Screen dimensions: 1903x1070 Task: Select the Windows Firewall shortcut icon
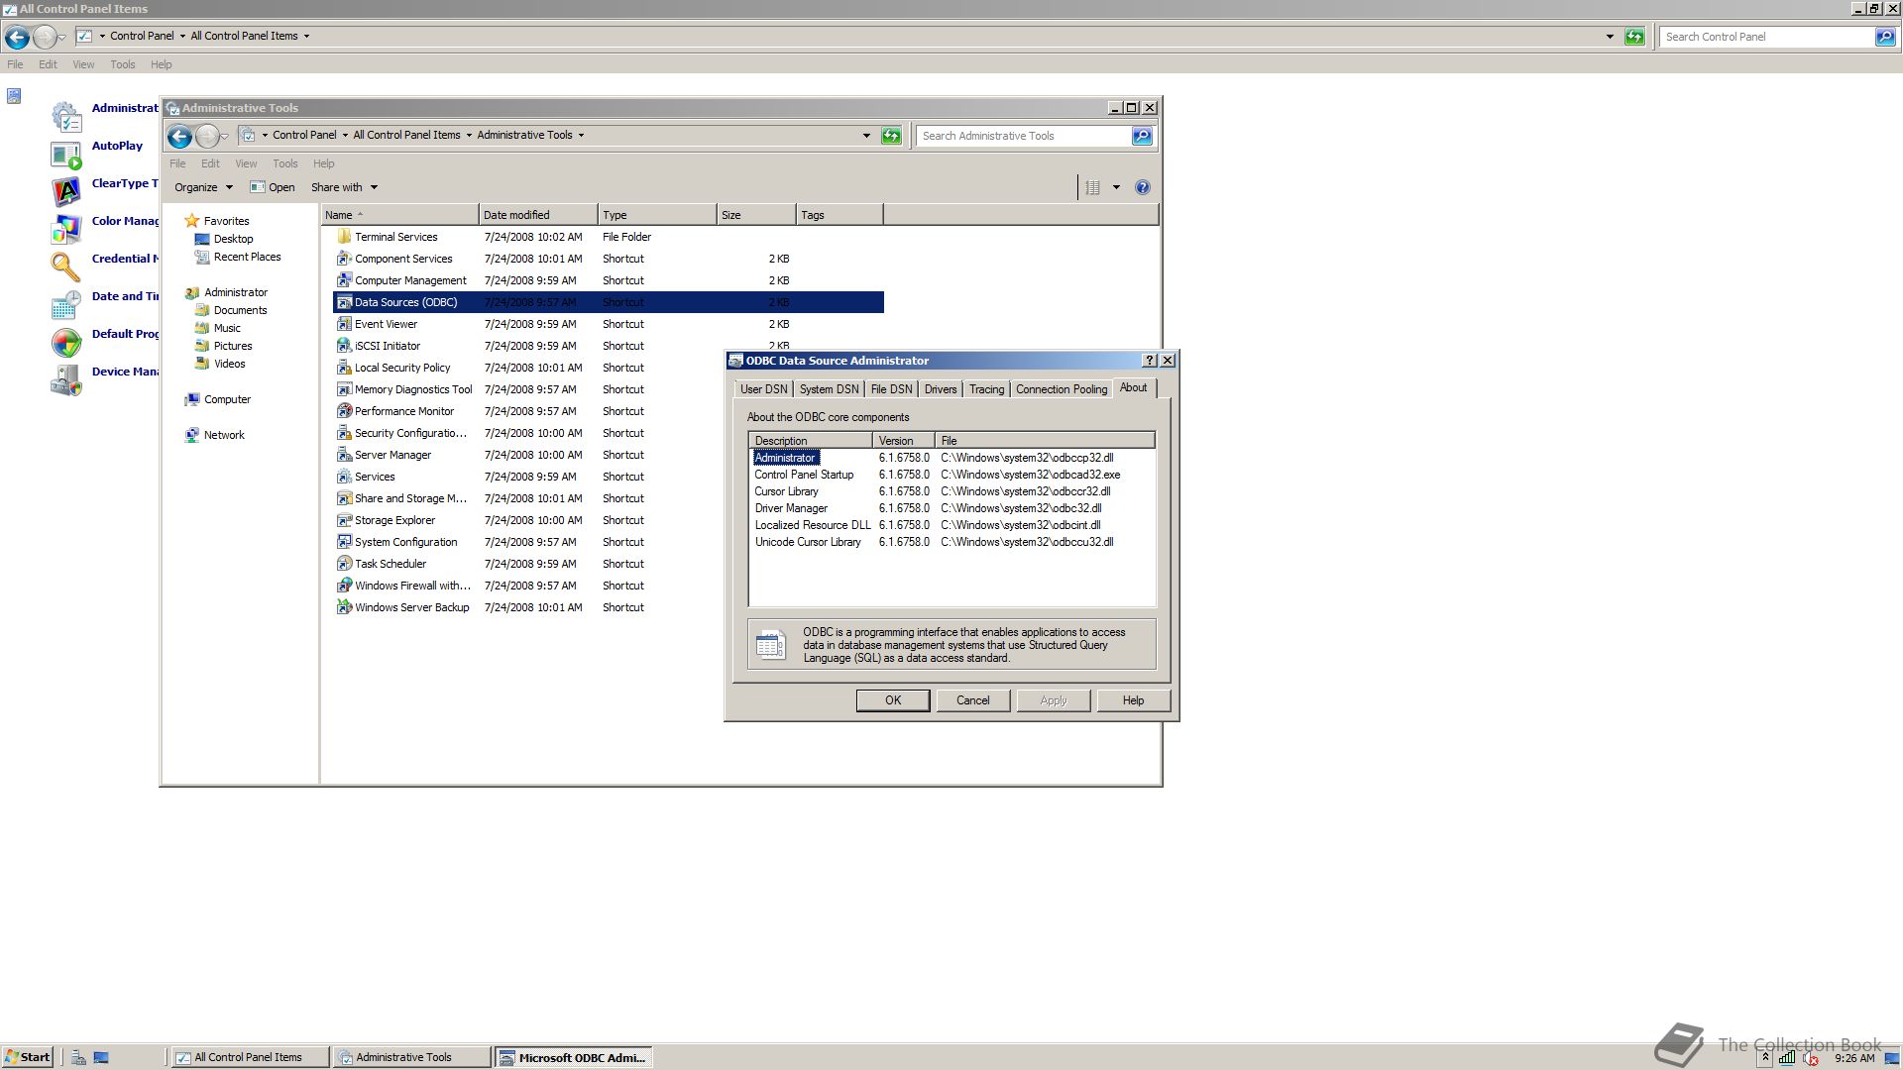344,586
